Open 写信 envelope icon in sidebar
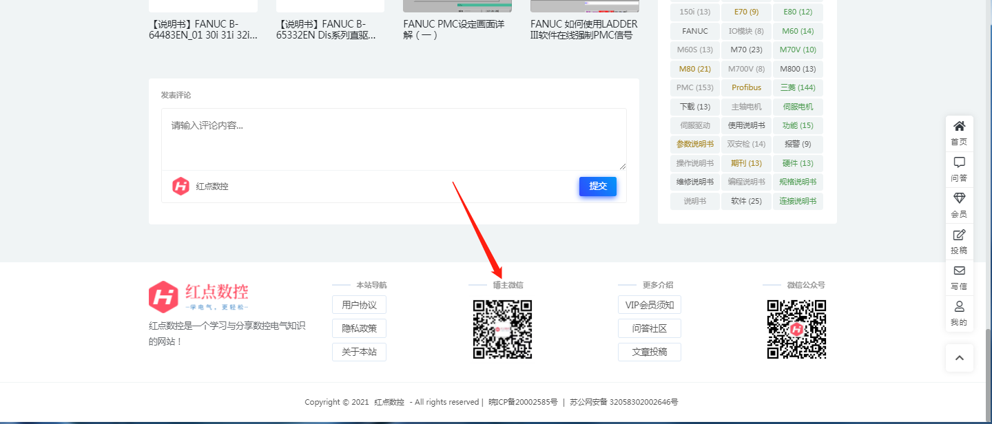Viewport: 992px width, 424px height. point(959,277)
